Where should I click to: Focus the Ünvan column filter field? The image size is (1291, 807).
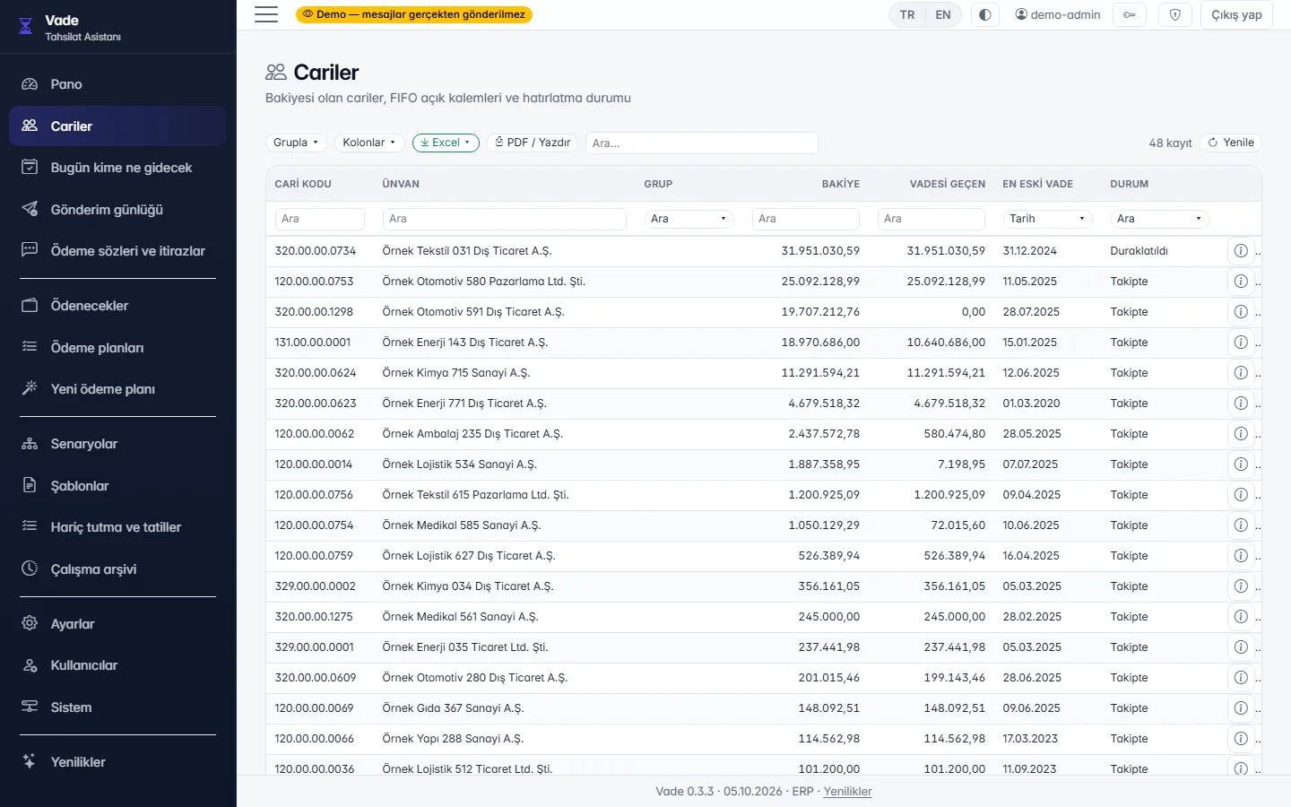[504, 219]
